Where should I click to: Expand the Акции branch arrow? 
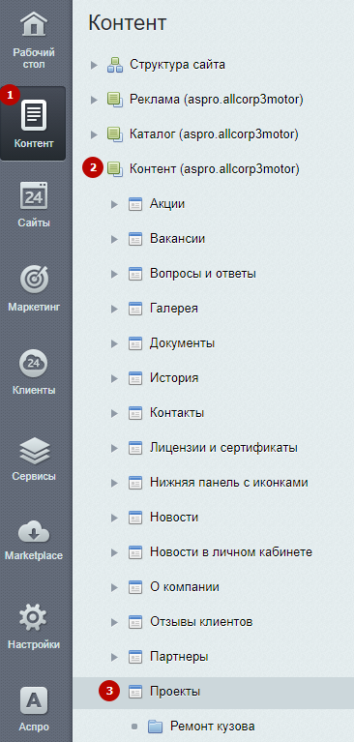coord(114,204)
